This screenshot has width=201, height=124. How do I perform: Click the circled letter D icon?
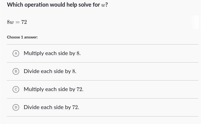tap(16, 107)
